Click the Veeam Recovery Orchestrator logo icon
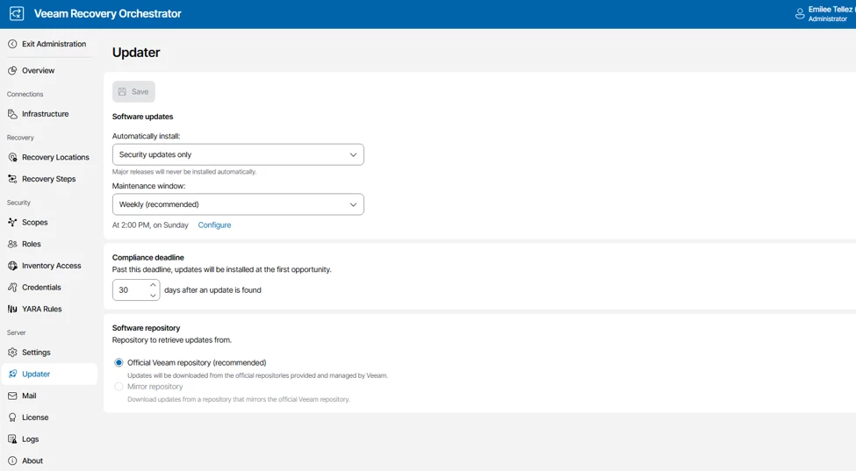856x471 pixels. tap(17, 14)
